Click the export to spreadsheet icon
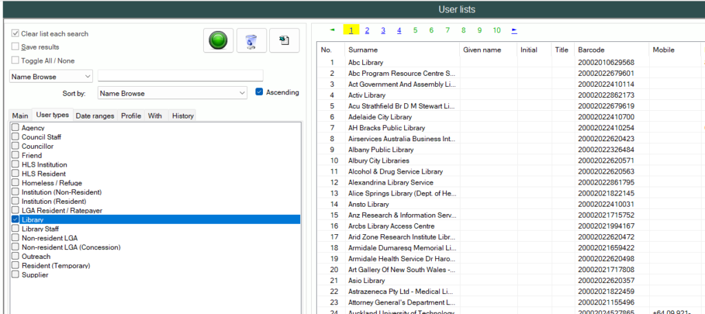Screen dimensions: 705x314 click(x=284, y=41)
